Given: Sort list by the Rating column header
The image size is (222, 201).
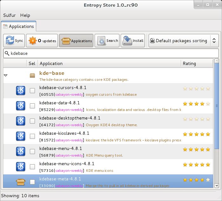Looking at the screenshot, I should tap(196, 63).
